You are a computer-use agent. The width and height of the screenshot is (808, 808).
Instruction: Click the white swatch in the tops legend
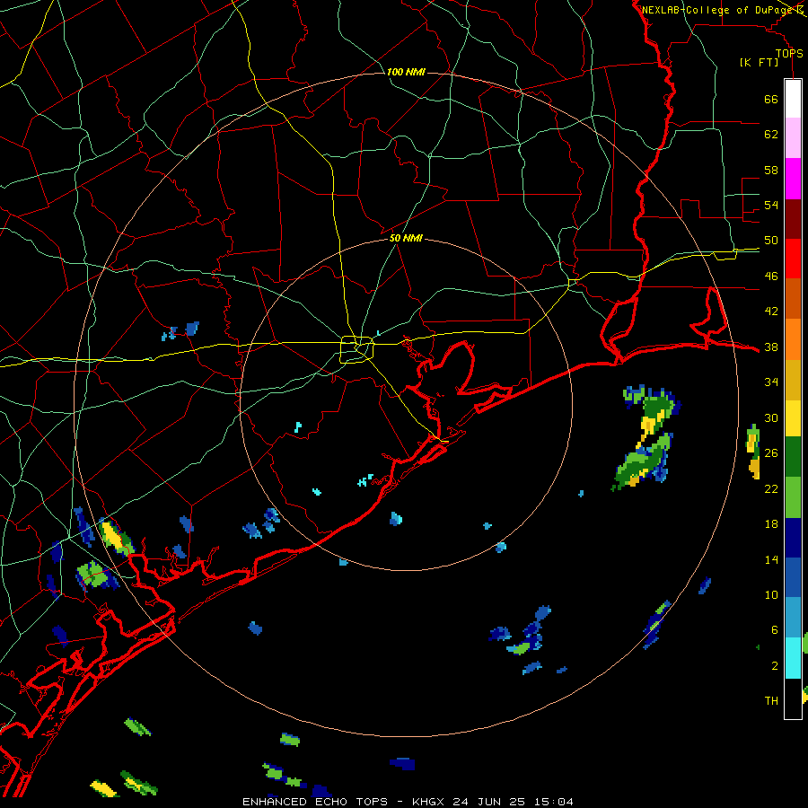coord(793,99)
